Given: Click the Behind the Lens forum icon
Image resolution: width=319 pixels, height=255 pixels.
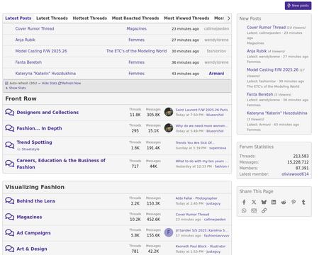Looking at the screenshot, I should [10, 200].
